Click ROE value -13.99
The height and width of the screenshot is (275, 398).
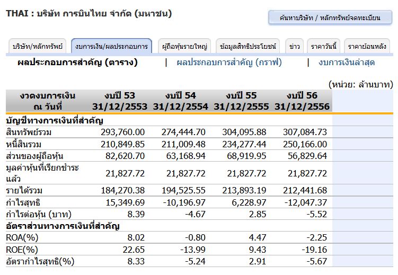click(193, 250)
